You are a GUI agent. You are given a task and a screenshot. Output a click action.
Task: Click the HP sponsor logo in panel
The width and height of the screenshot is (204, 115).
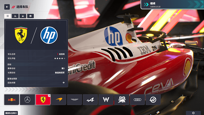49,35
